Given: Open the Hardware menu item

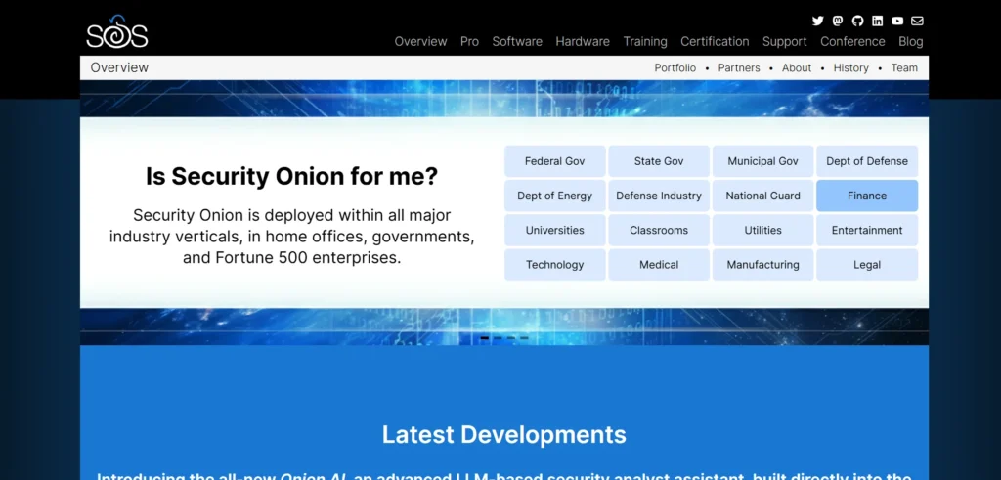Looking at the screenshot, I should [583, 41].
